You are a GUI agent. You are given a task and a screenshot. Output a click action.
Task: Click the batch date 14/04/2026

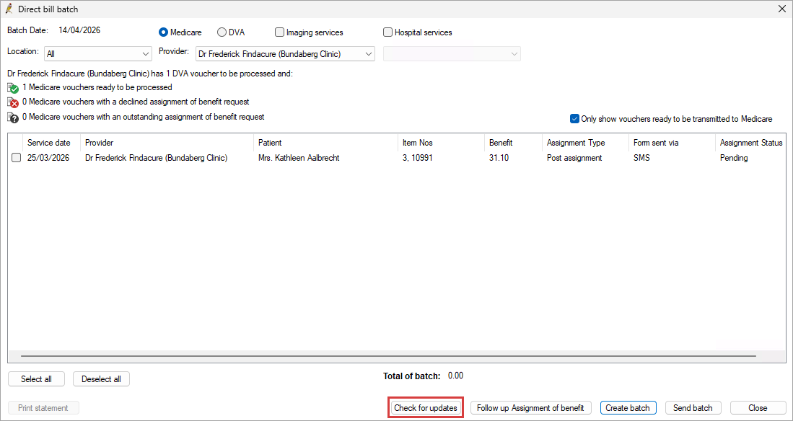(x=79, y=30)
